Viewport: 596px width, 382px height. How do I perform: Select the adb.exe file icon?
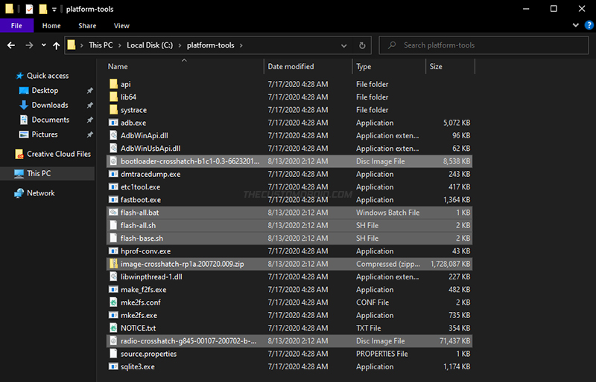tap(113, 123)
